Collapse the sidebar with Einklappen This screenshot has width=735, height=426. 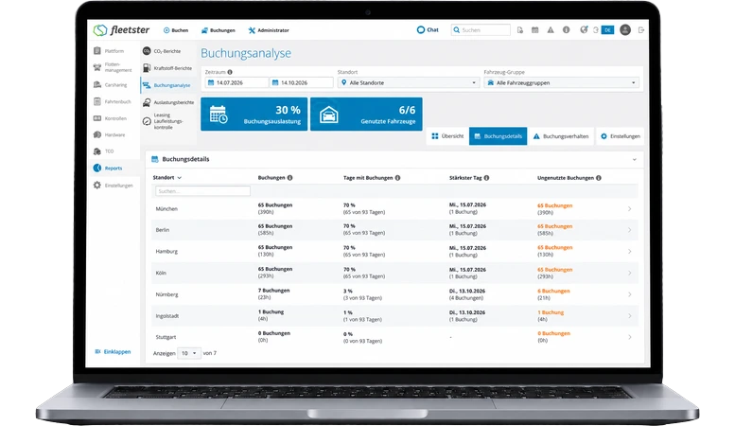113,351
